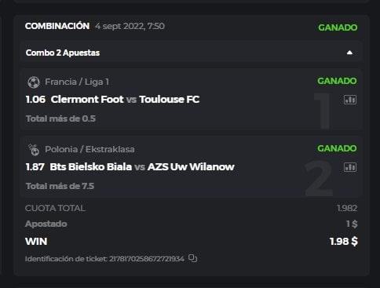Click the GANADO label of Liga 1 bet
Image resolution: width=380 pixels, height=288 pixels.
(x=337, y=81)
